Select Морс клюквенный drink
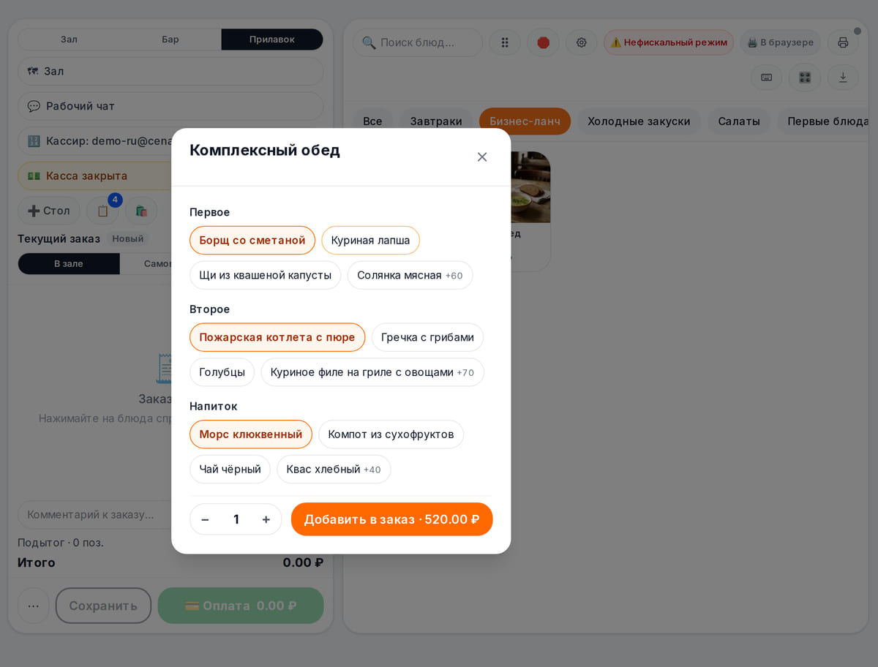Viewport: 878px width, 667px height. (x=251, y=434)
